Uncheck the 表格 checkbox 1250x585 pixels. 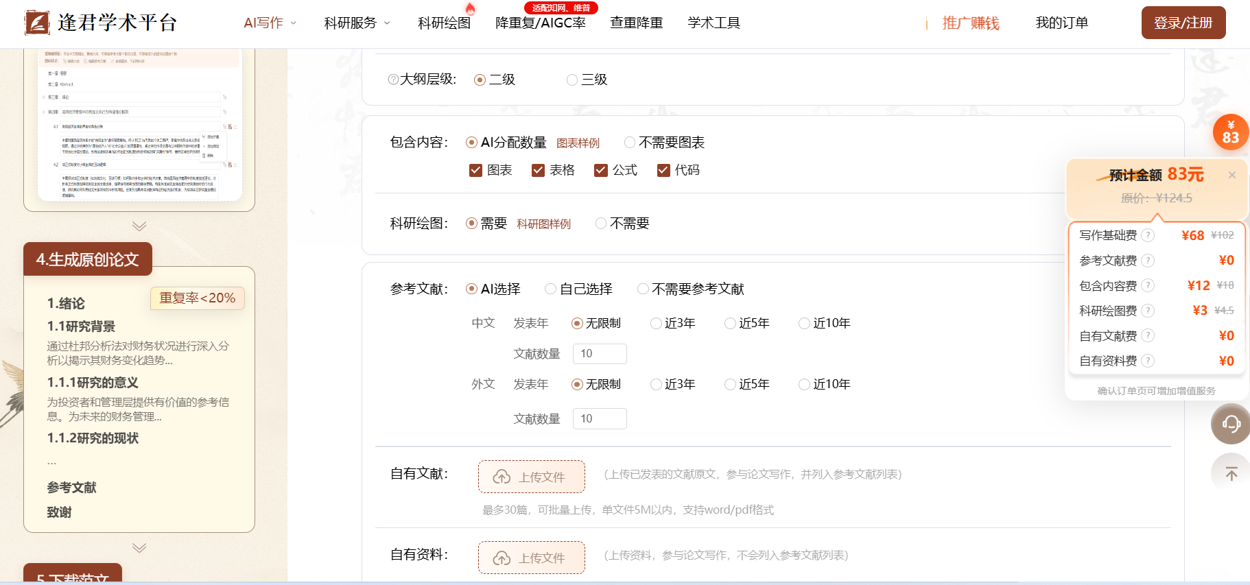[x=538, y=170]
